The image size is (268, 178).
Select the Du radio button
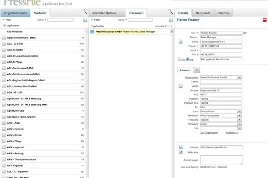tap(179, 59)
